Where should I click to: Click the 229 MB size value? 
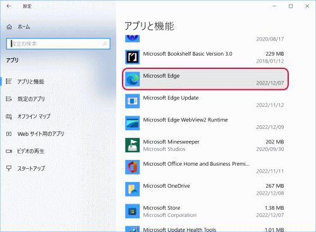point(275,54)
